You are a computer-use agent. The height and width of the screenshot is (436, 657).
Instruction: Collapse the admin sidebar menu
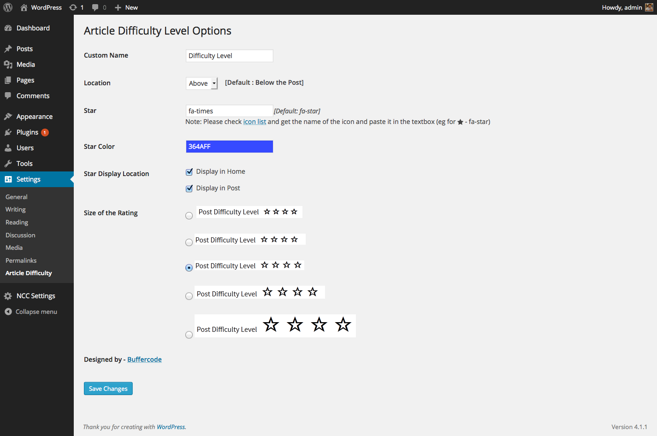(x=31, y=312)
